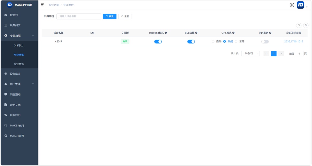
Task: Open 设备轨迹 menu label
Action: pos(15,74)
